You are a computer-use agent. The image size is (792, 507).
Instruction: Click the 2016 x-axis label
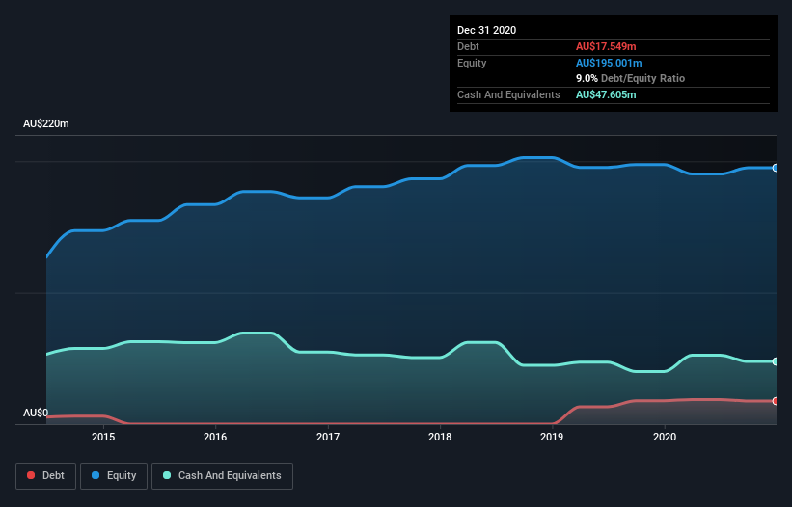pyautogui.click(x=215, y=437)
